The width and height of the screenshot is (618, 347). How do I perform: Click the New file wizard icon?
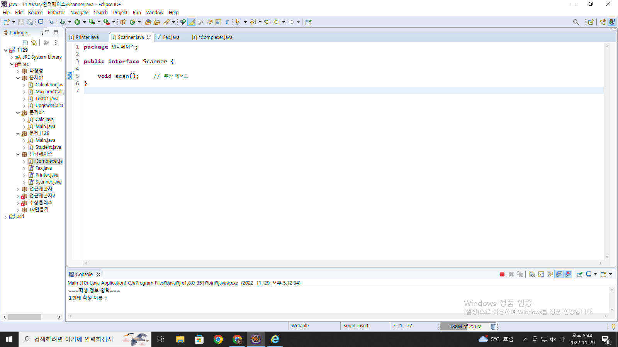tap(7, 22)
